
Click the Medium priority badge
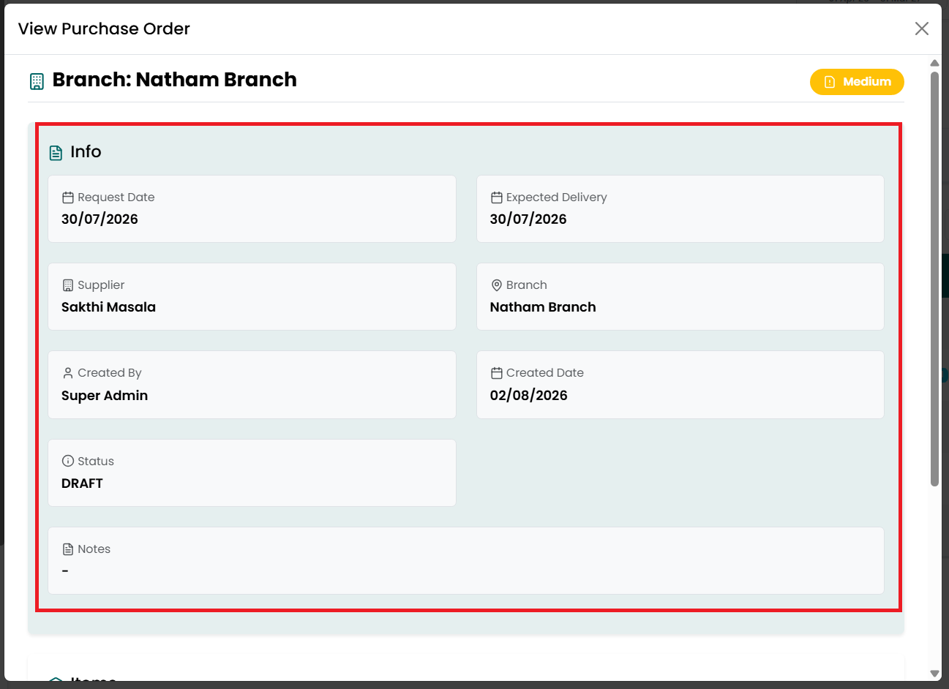point(857,82)
